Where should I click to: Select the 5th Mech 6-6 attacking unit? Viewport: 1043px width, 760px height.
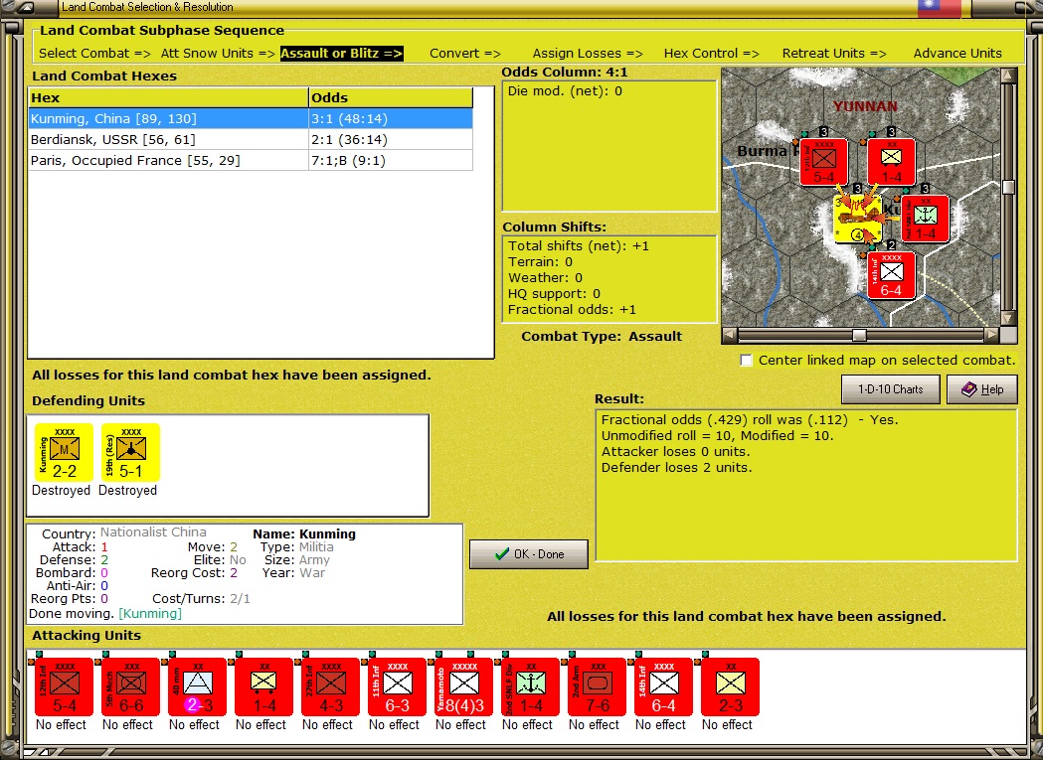(x=130, y=686)
